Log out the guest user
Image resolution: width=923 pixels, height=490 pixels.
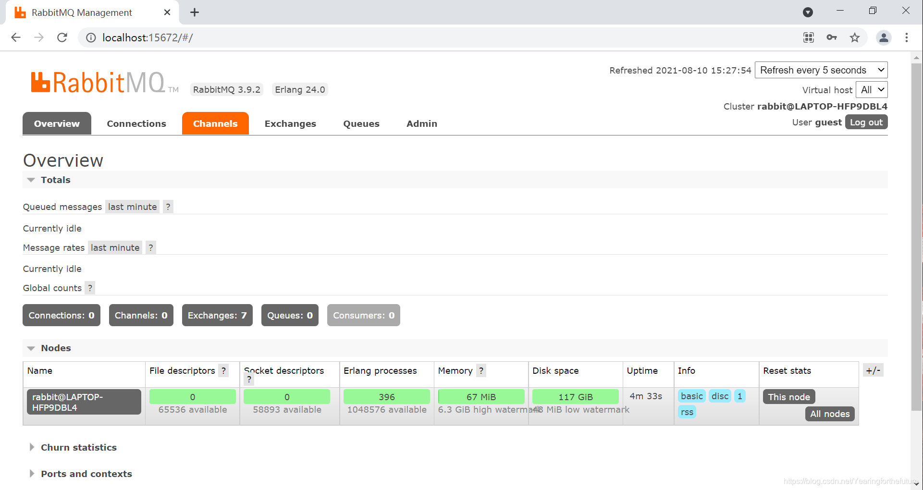[866, 122]
